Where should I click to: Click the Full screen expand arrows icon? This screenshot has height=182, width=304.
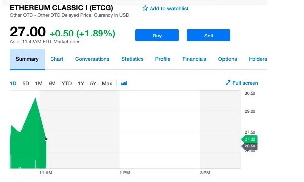pos(228,83)
